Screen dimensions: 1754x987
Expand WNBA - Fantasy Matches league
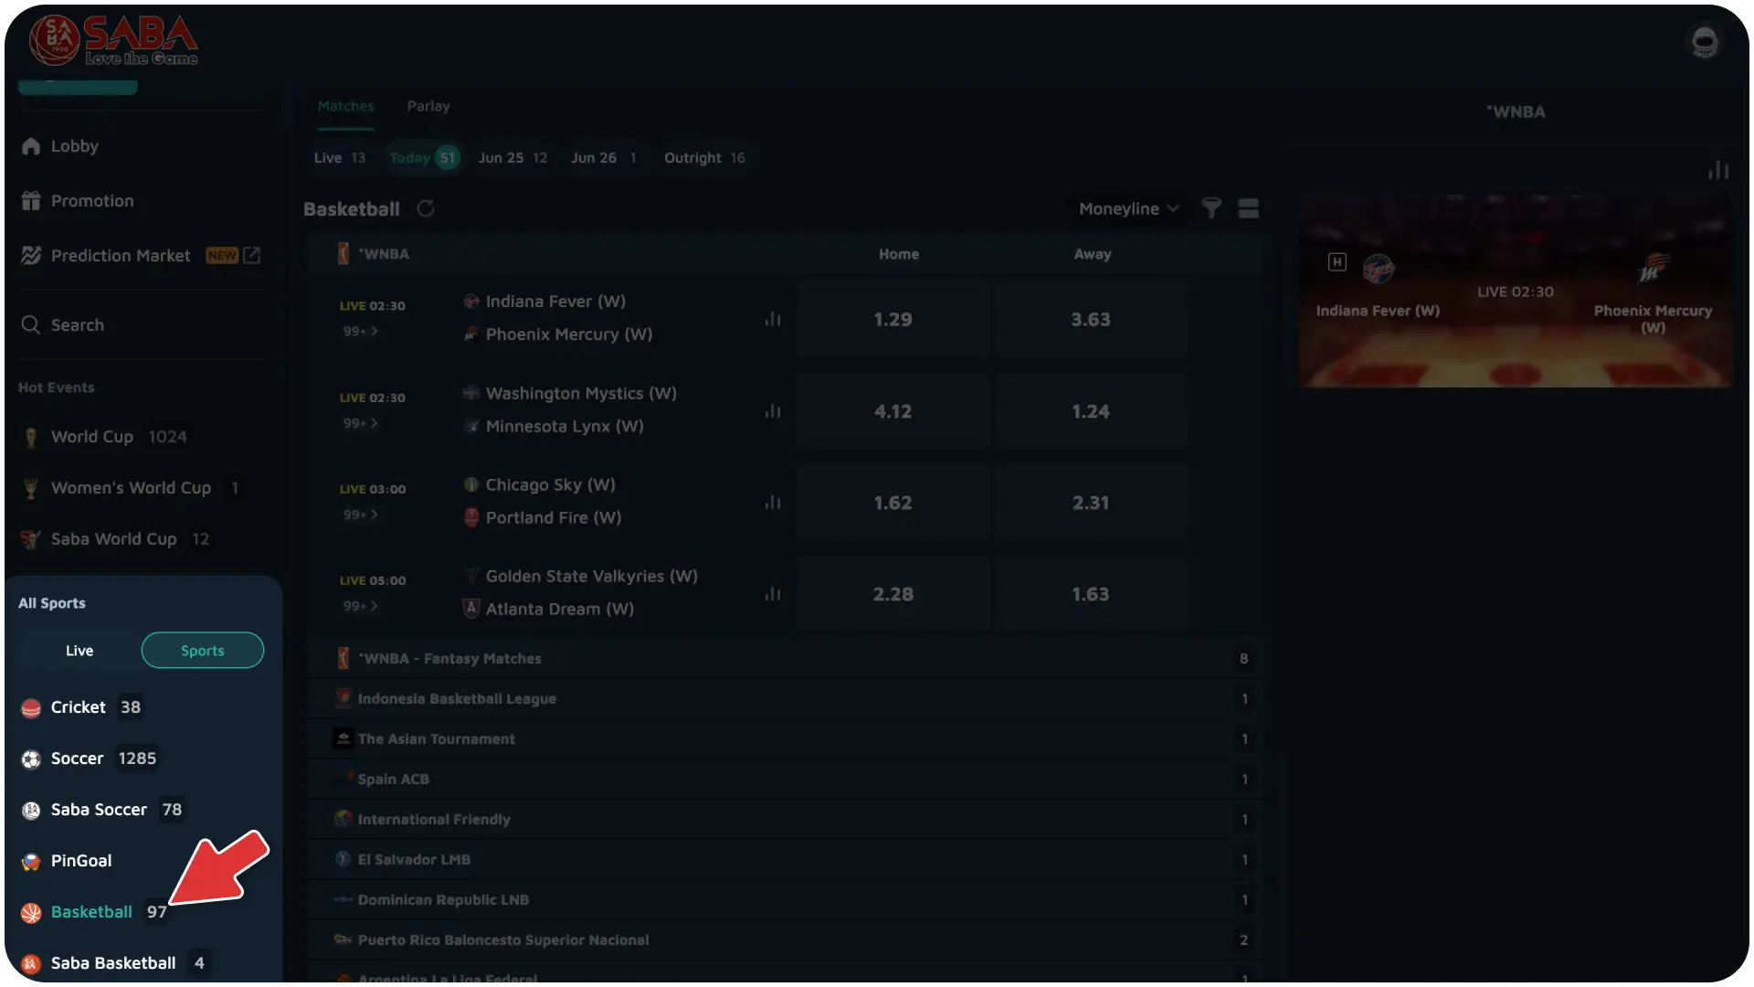tap(786, 658)
